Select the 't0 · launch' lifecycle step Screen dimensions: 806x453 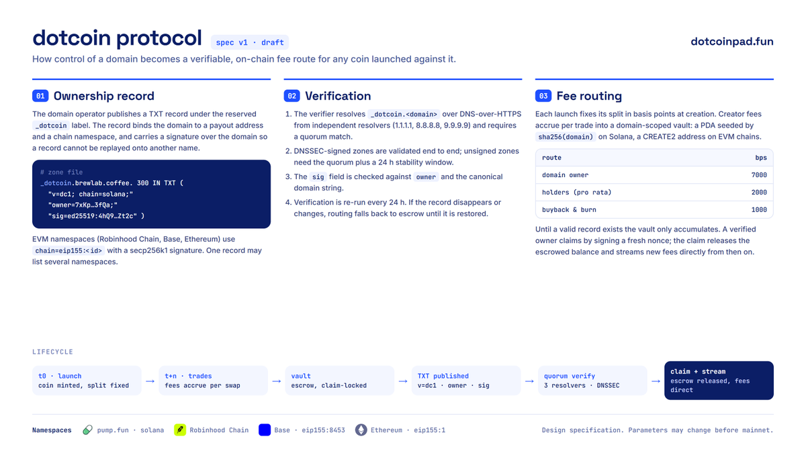(x=87, y=381)
